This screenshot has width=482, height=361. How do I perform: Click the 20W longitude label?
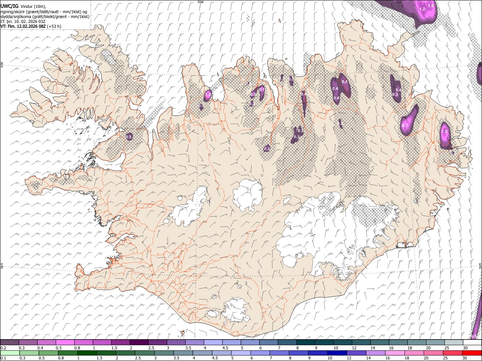pos(200,2)
